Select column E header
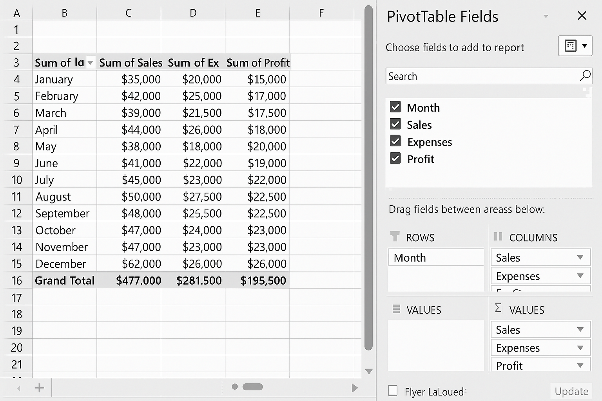602x401 pixels. pos(257,13)
